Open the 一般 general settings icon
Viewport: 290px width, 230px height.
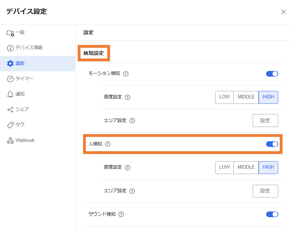click(x=10, y=33)
